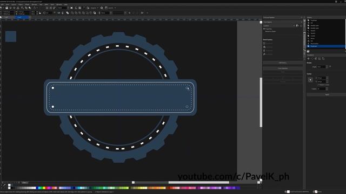The width and height of the screenshot is (346, 194).
Task: Click the Print icon in the standard toolbar
Action: coord(18,8)
